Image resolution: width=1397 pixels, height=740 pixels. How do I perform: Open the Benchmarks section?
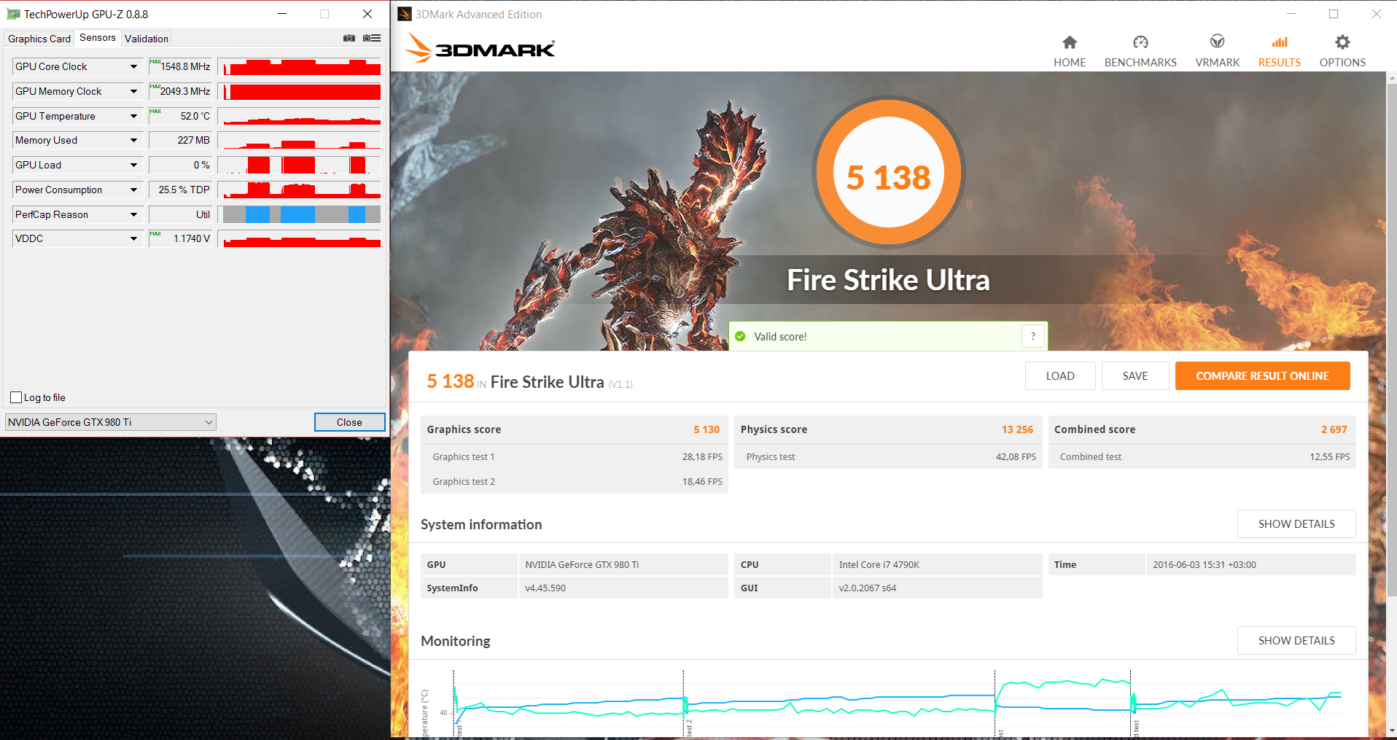1140,51
